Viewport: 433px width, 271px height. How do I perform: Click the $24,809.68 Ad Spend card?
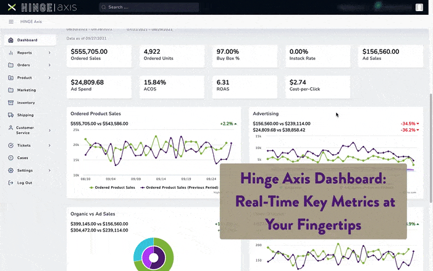99,87
